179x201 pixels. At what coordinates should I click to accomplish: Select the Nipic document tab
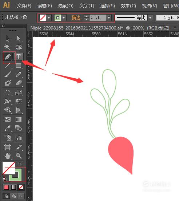coord(100,28)
